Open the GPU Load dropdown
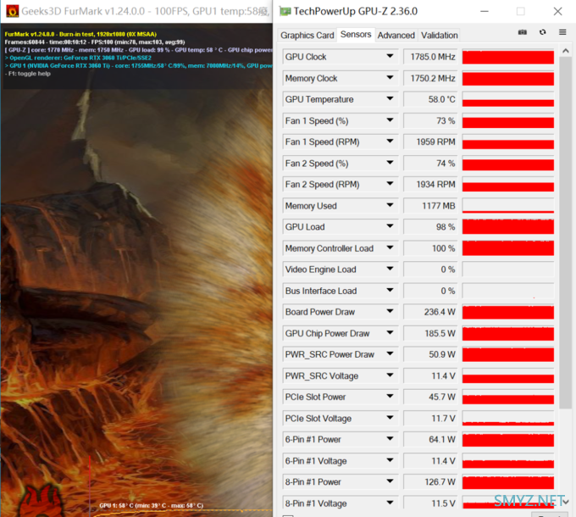Viewport: 576px width, 517px height. click(x=390, y=226)
